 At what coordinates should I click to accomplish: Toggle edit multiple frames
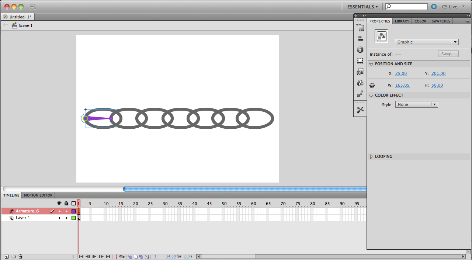click(x=141, y=256)
